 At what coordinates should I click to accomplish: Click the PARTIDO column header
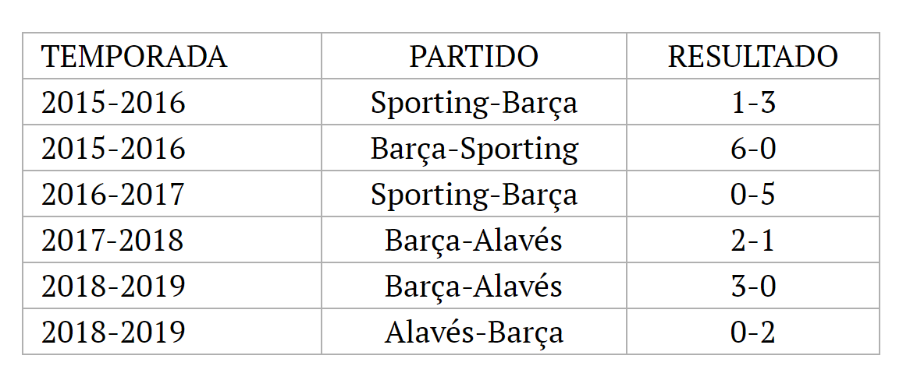click(x=474, y=57)
